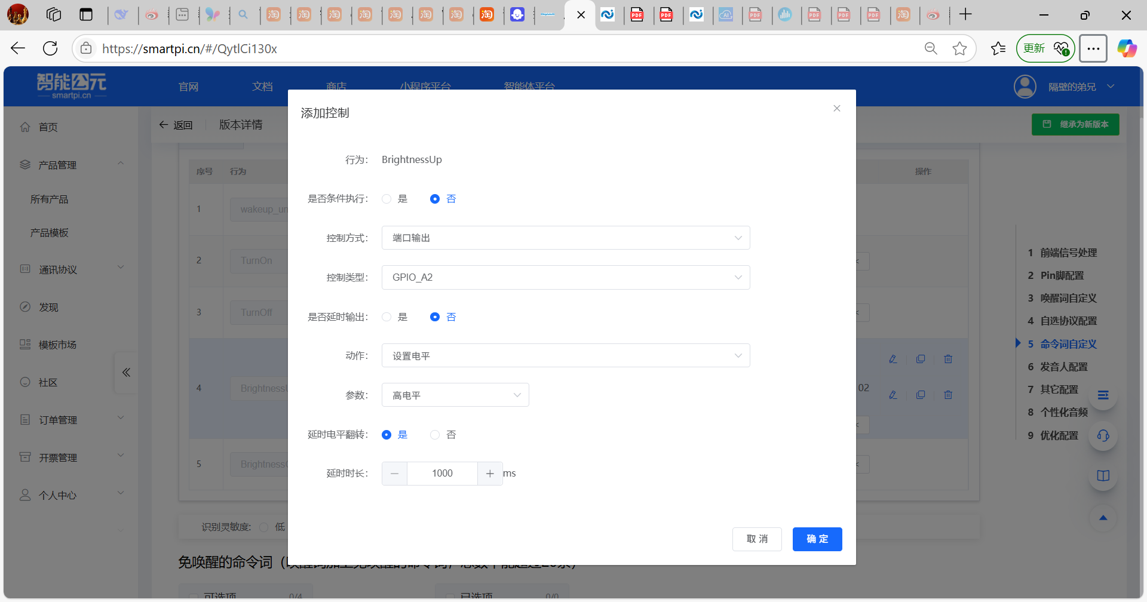Delete the BrightnessUp row with trash icon
This screenshot has height=602, width=1147.
(948, 394)
